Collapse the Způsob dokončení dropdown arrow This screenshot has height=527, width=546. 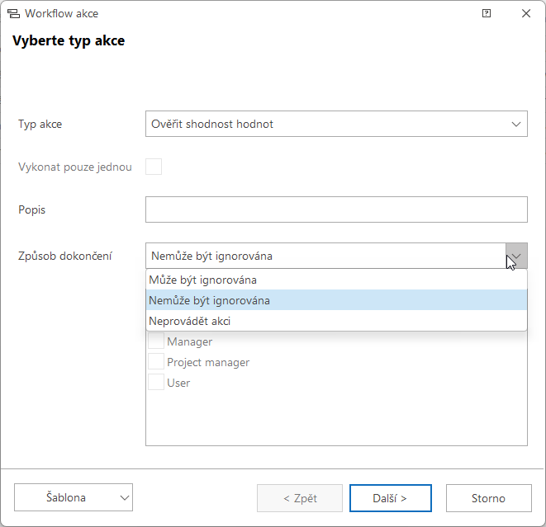(516, 256)
